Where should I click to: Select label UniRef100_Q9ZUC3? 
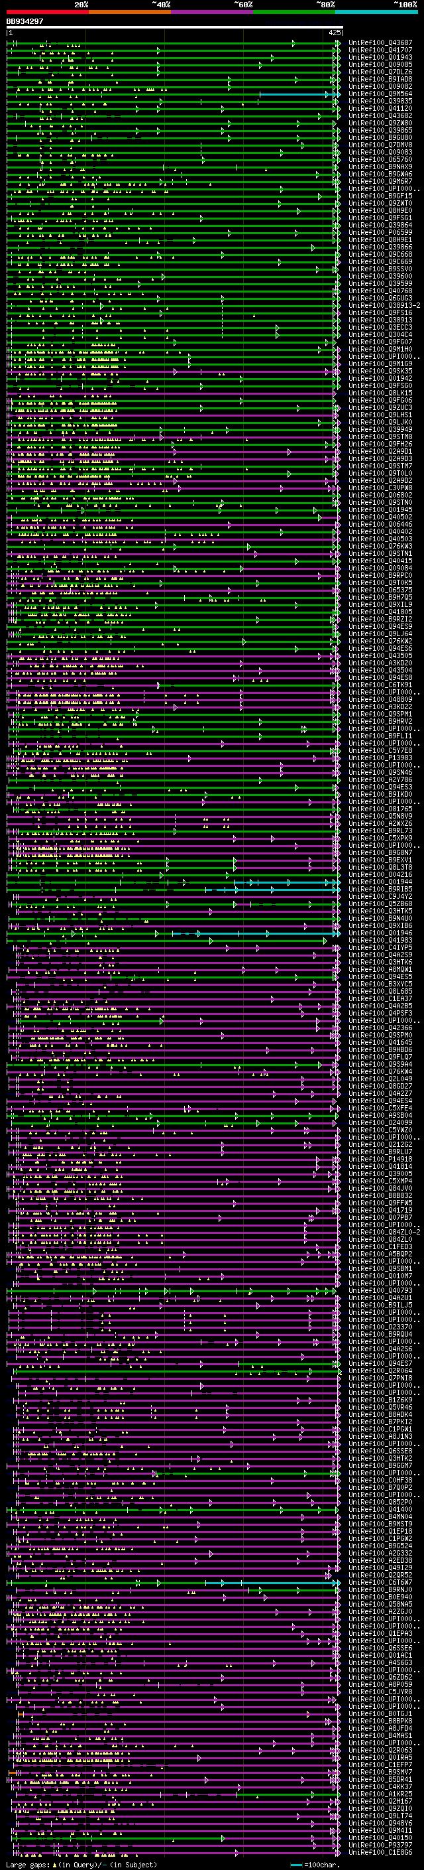pyautogui.click(x=380, y=407)
